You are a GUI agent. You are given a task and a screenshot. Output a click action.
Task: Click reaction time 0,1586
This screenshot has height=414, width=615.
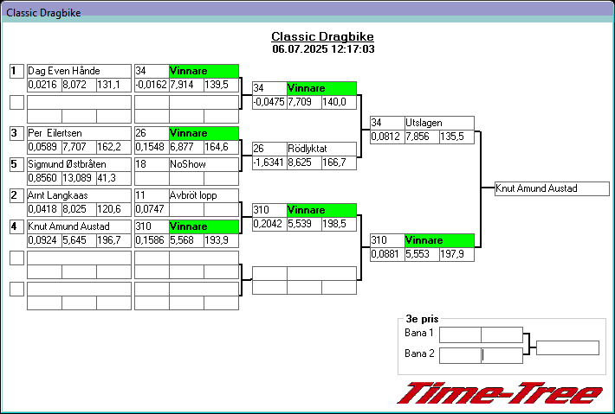tap(152, 240)
